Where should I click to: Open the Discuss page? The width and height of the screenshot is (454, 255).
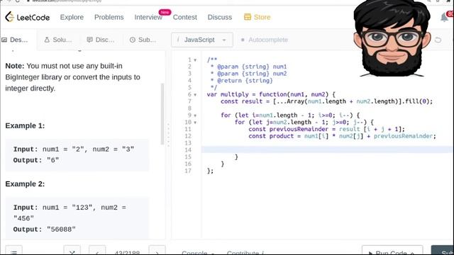(220, 17)
